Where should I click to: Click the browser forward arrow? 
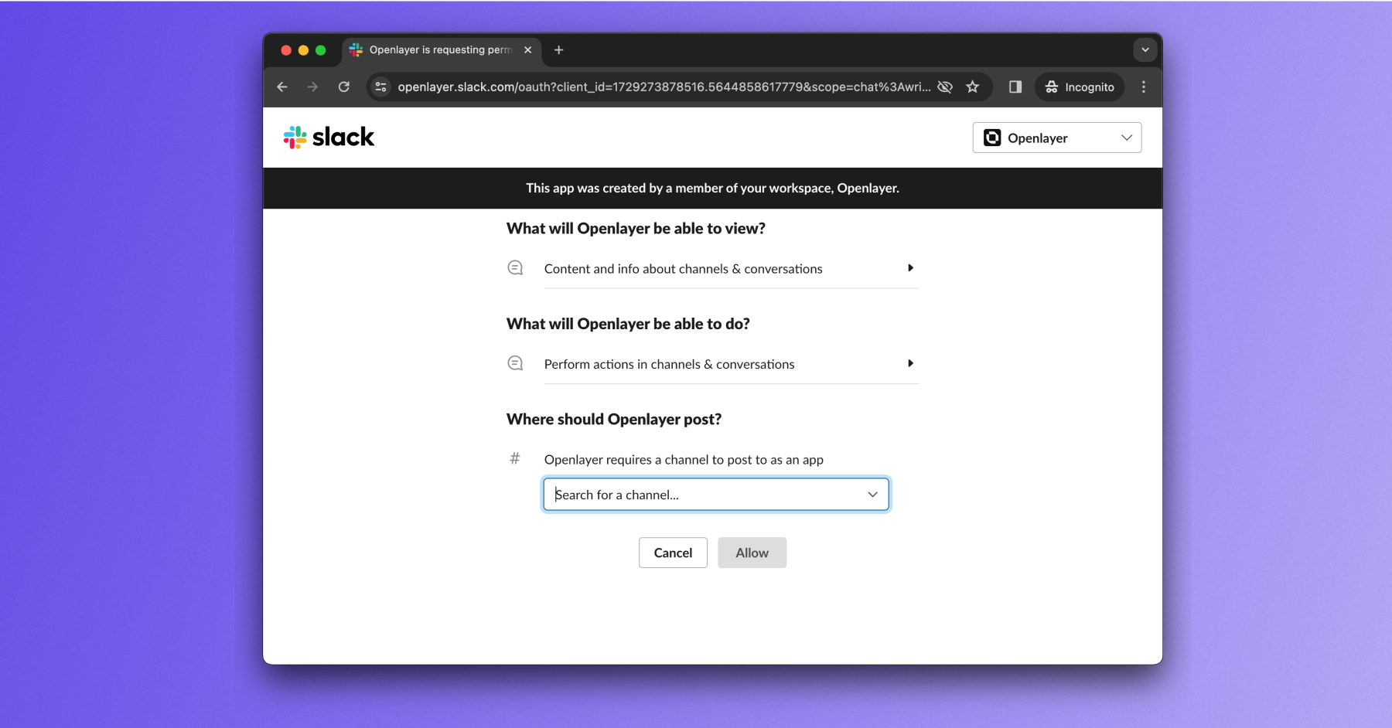tap(312, 87)
